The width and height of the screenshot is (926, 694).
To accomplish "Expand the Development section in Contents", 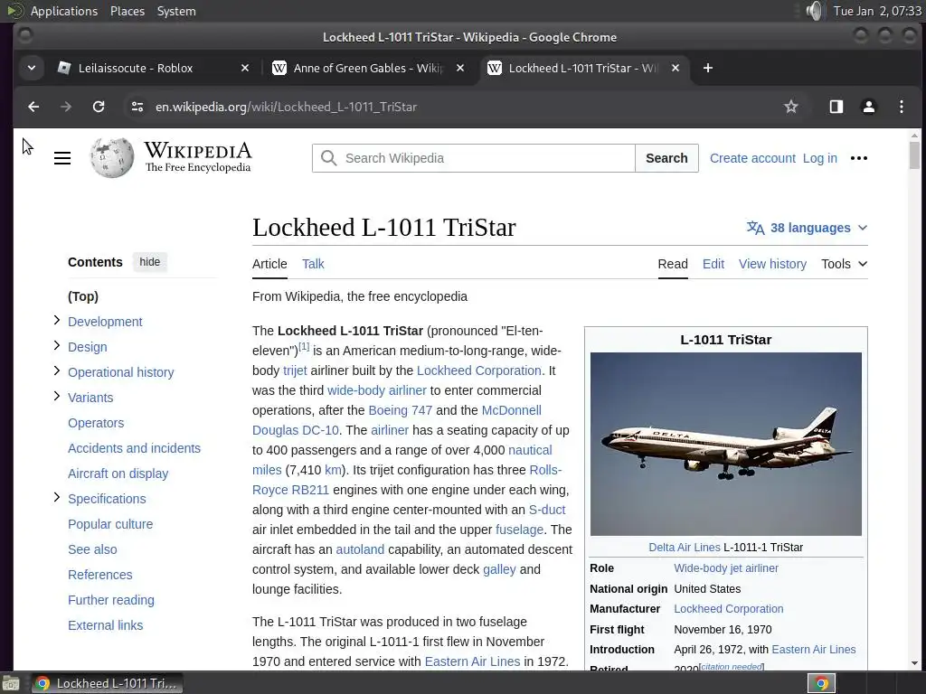I will [x=57, y=320].
